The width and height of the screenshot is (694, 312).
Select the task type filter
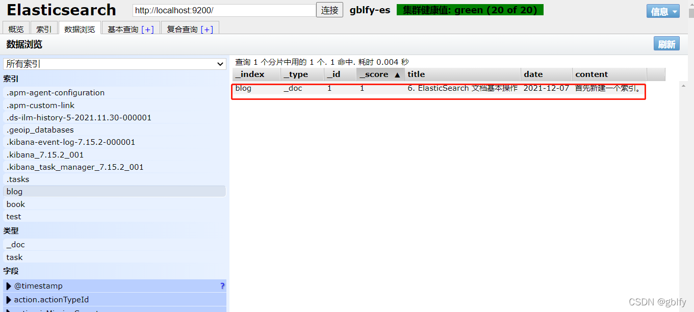115,257
